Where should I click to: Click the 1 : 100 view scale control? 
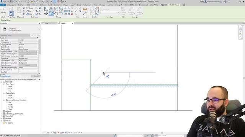tap(47, 133)
